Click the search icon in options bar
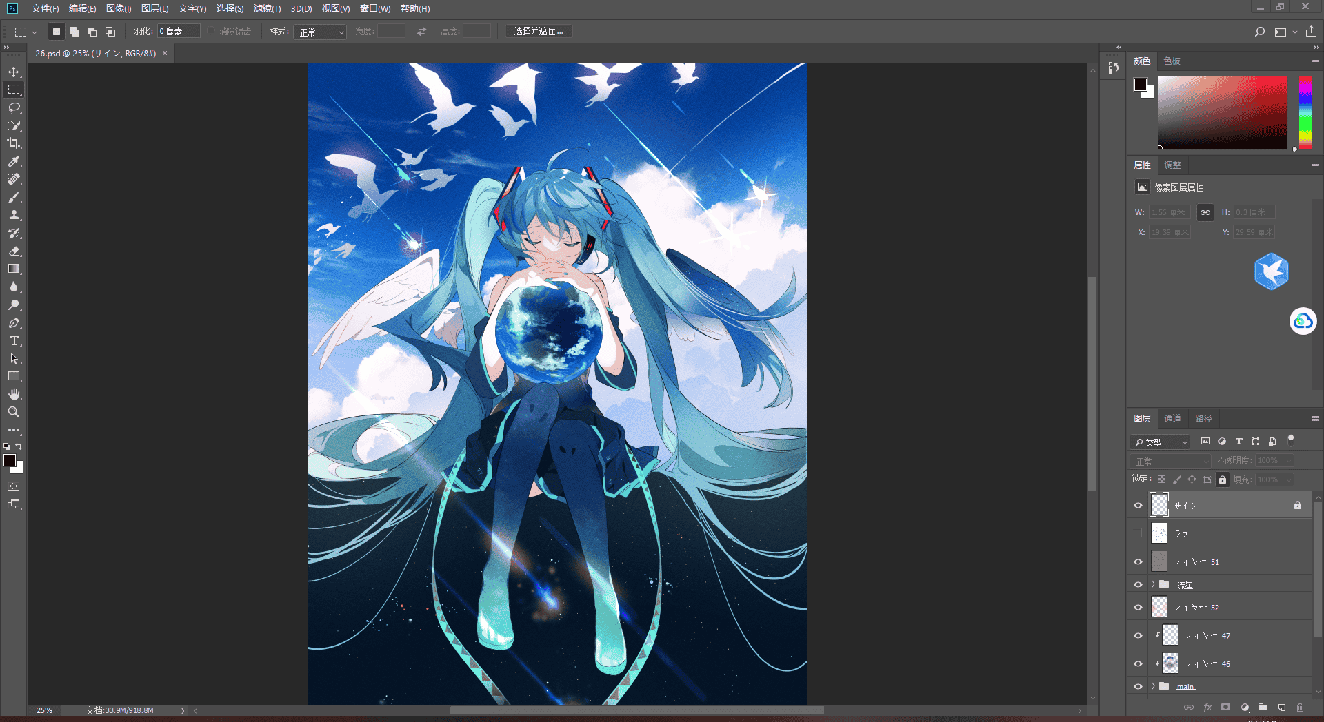Screen dimensions: 1324x722 click(1259, 32)
